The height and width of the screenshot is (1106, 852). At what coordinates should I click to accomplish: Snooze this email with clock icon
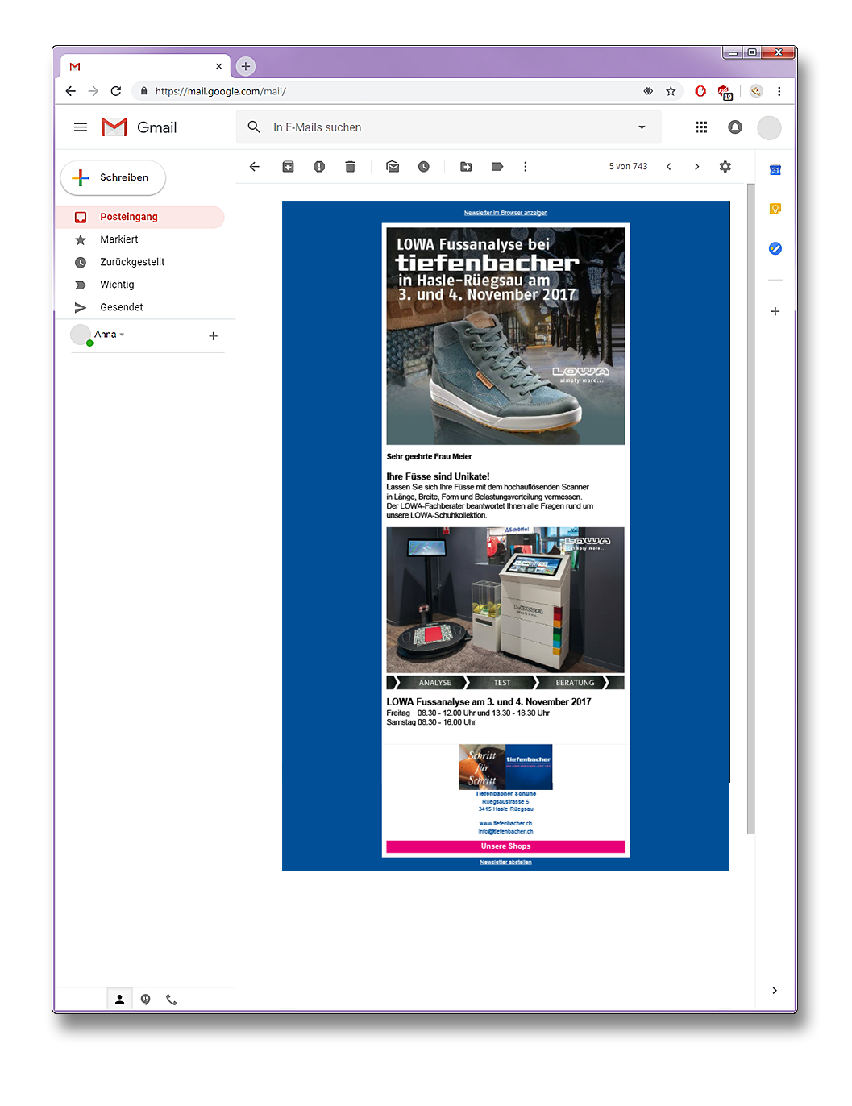[424, 167]
